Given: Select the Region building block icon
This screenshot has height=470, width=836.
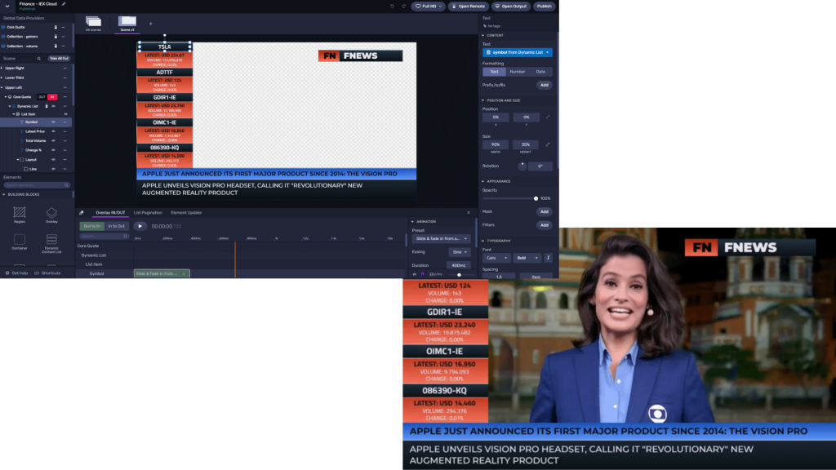Looking at the screenshot, I should pos(19,213).
